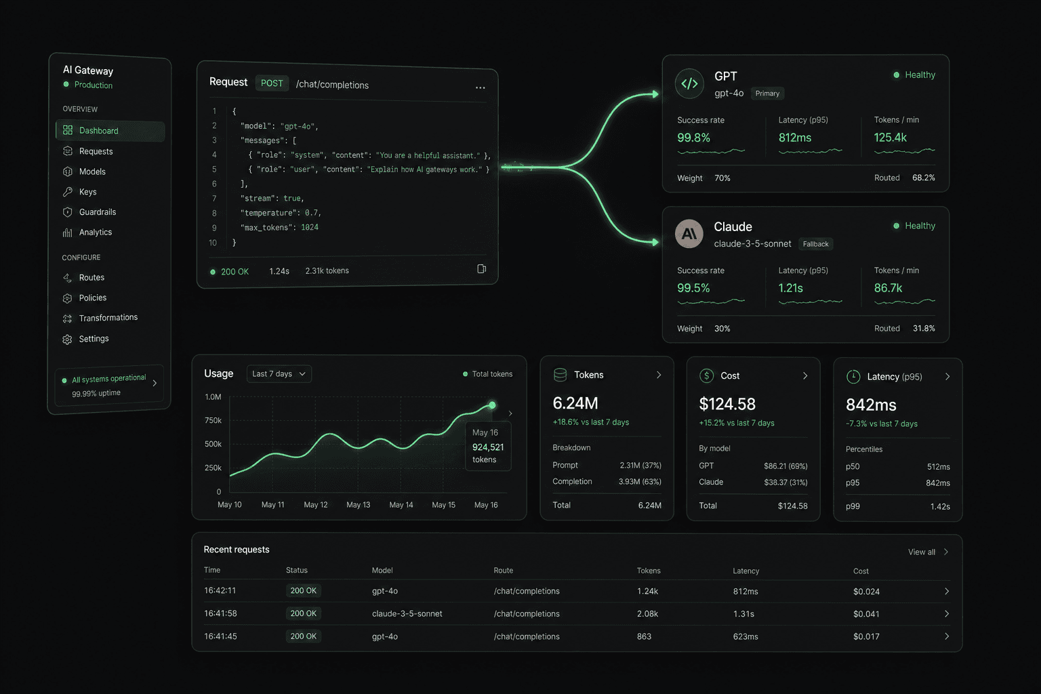The width and height of the screenshot is (1041, 694).
Task: Click the Claude Anthropic logo icon
Action: tap(689, 234)
